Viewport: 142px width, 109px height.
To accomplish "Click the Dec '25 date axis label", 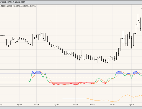I will [x=93, y=105].
